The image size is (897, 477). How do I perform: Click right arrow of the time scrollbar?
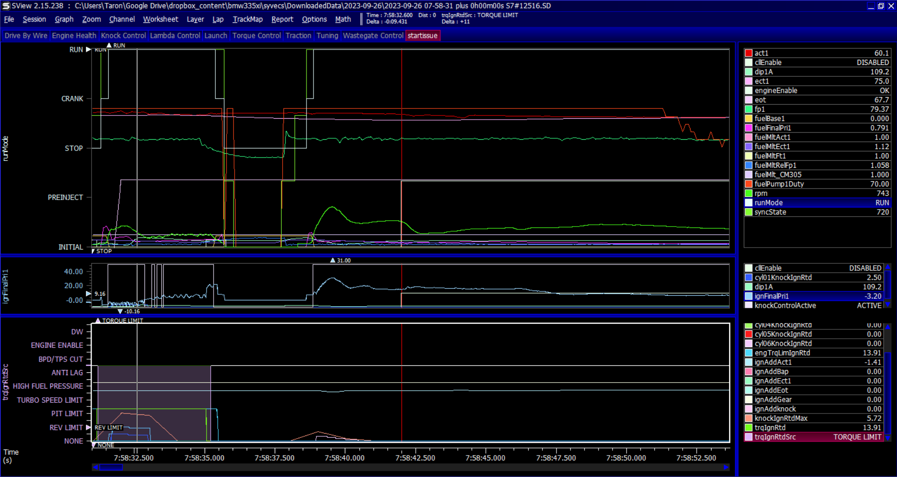[x=726, y=467]
